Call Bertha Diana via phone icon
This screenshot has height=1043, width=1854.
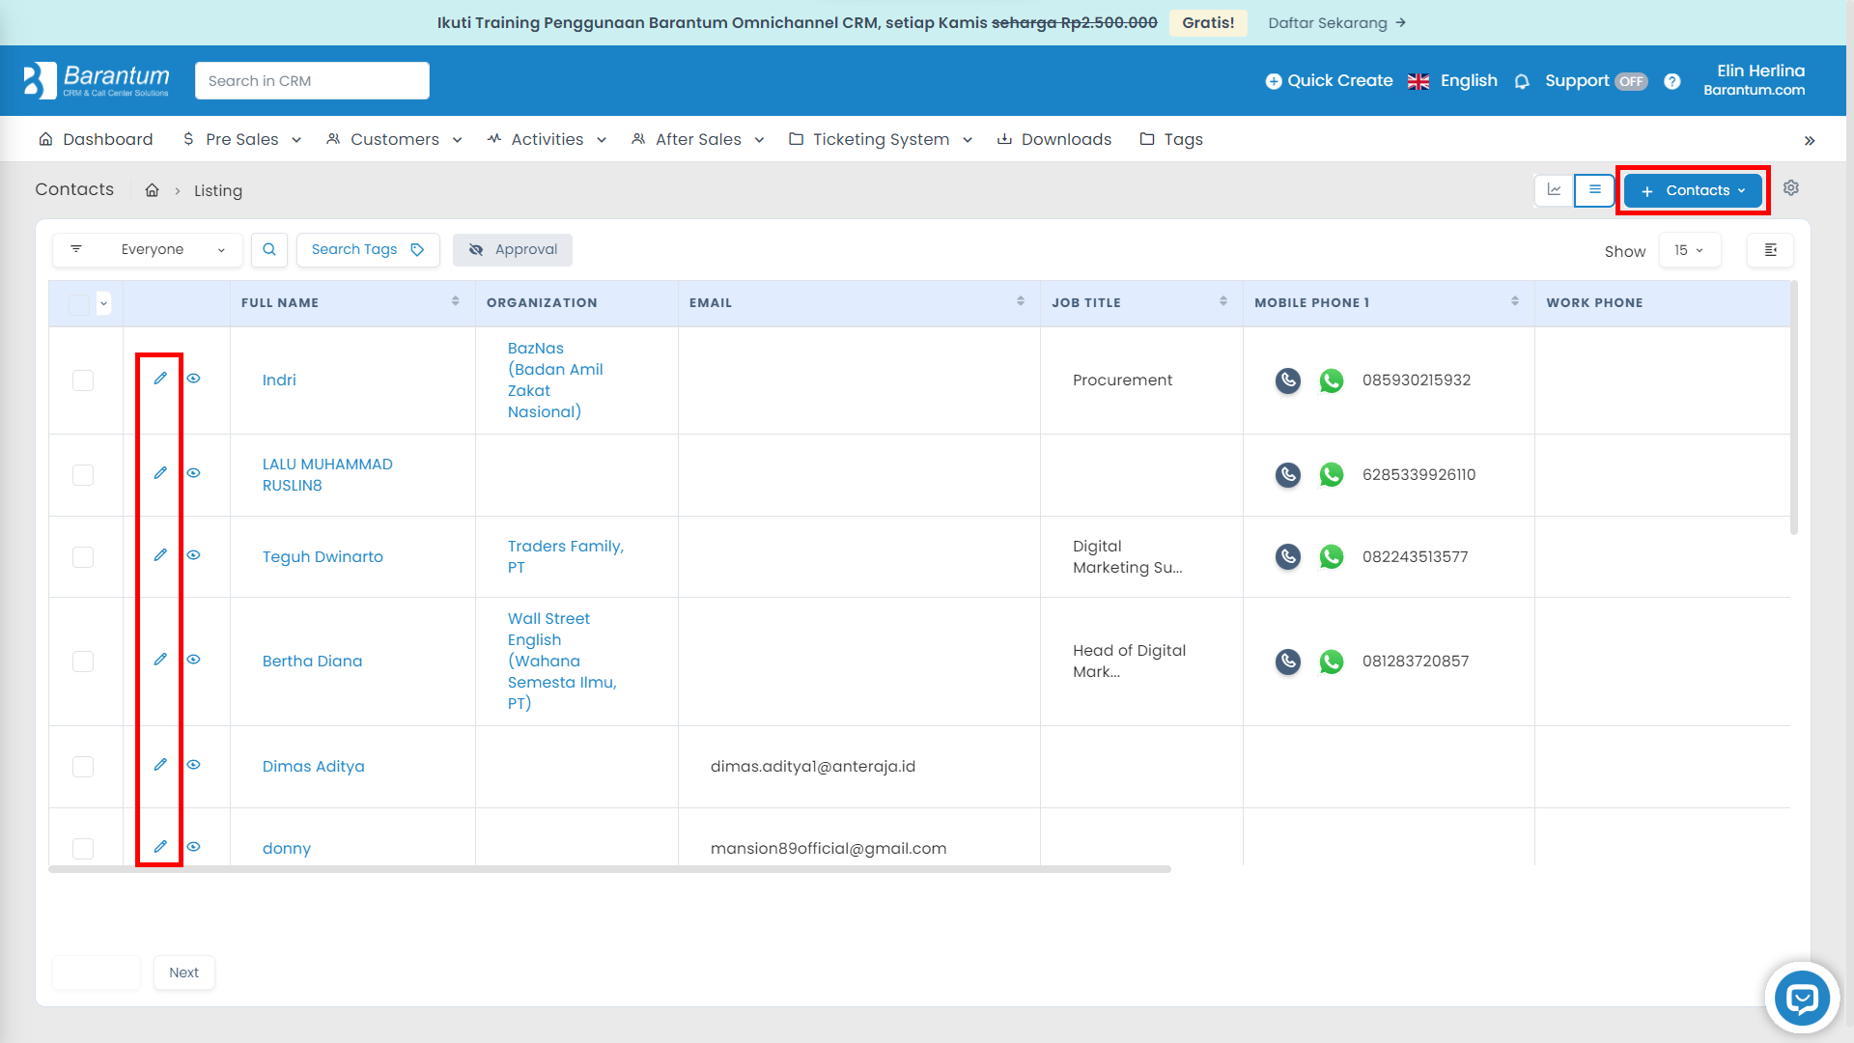(x=1288, y=662)
